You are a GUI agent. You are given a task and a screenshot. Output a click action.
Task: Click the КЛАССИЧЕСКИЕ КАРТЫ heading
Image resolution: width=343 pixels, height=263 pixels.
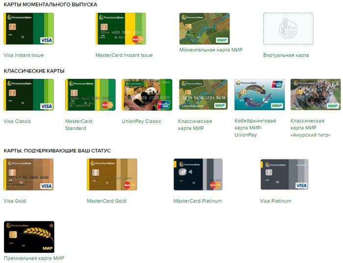pyautogui.click(x=34, y=71)
